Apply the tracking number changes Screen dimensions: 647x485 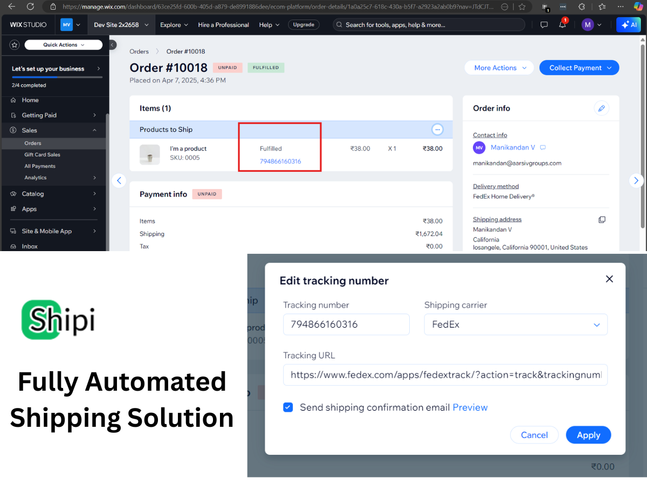tap(588, 435)
